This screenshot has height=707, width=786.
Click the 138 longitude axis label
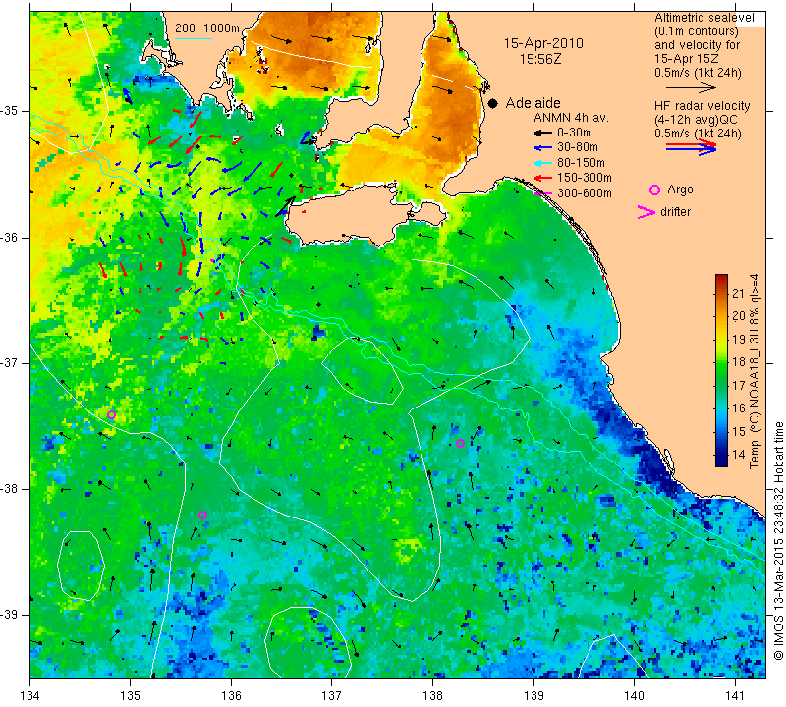[x=432, y=695]
